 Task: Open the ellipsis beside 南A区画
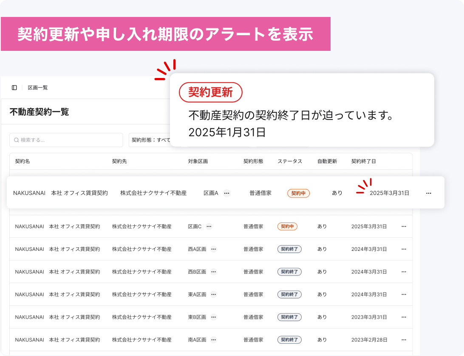click(x=214, y=340)
